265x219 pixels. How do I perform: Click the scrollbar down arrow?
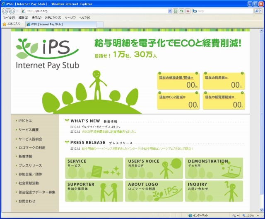coord(261,210)
